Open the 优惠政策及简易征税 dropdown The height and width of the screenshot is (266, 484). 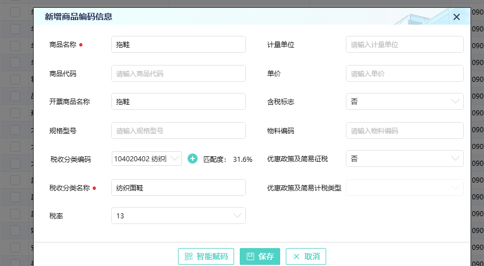click(405, 158)
